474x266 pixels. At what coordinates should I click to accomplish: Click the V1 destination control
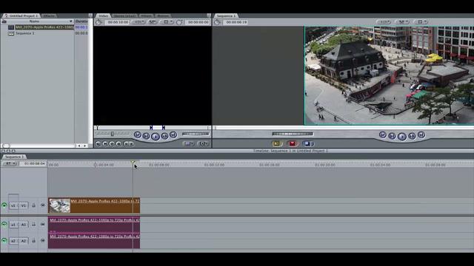pos(23,206)
